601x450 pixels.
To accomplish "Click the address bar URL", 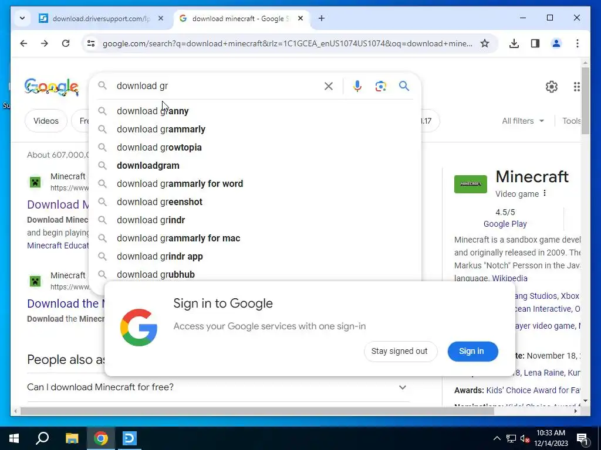I will (288, 43).
